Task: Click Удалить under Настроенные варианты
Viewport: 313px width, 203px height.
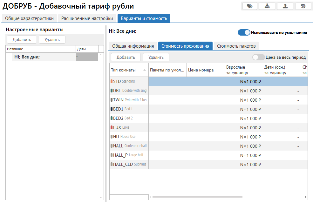Action: click(x=52, y=39)
